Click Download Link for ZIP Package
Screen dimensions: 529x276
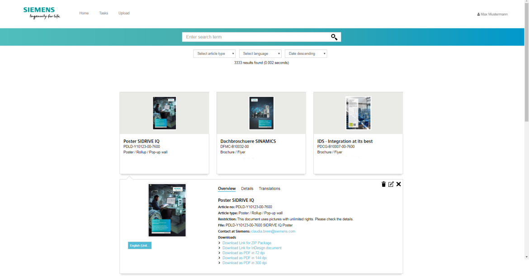(247, 243)
